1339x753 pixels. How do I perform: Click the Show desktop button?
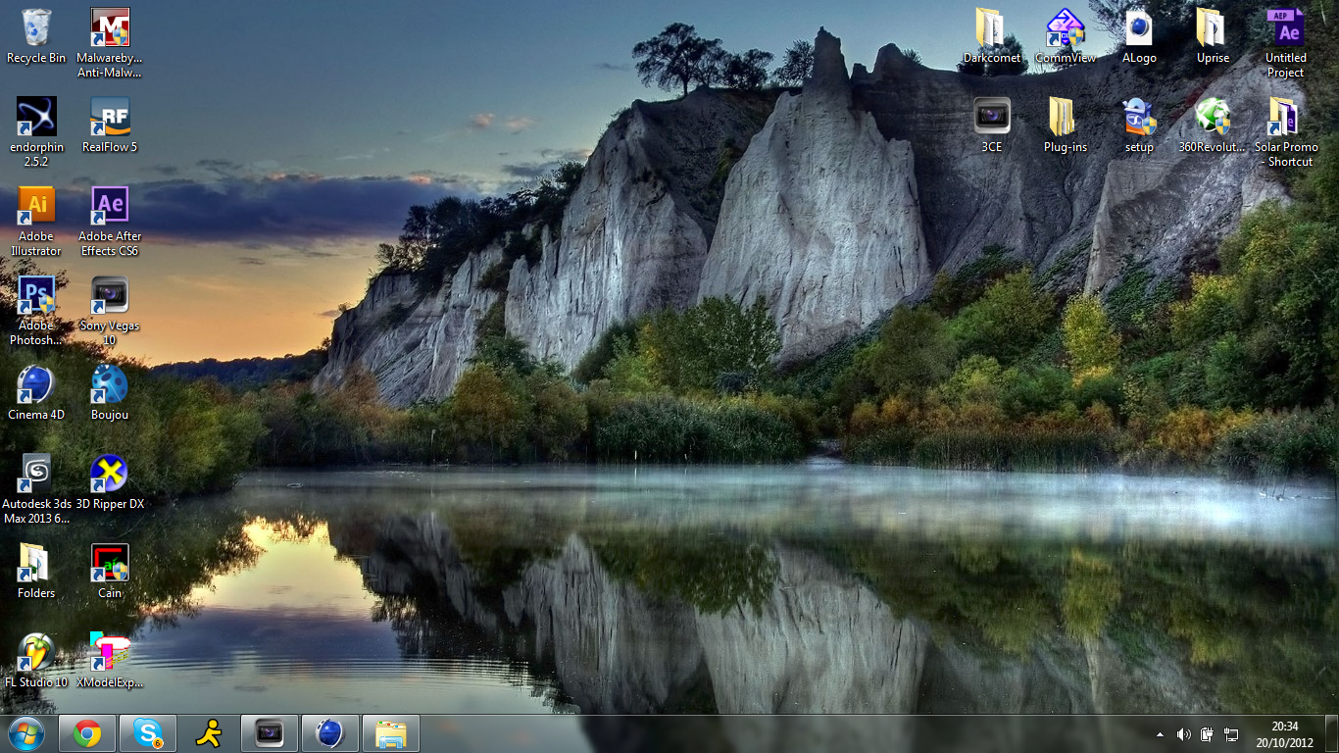point(1332,734)
